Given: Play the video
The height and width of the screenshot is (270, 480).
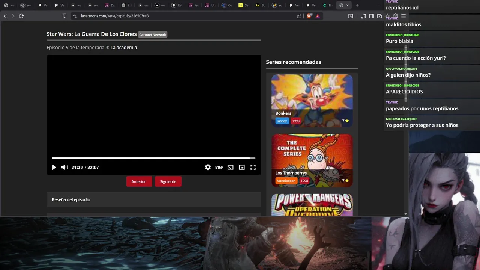Looking at the screenshot, I should point(54,168).
